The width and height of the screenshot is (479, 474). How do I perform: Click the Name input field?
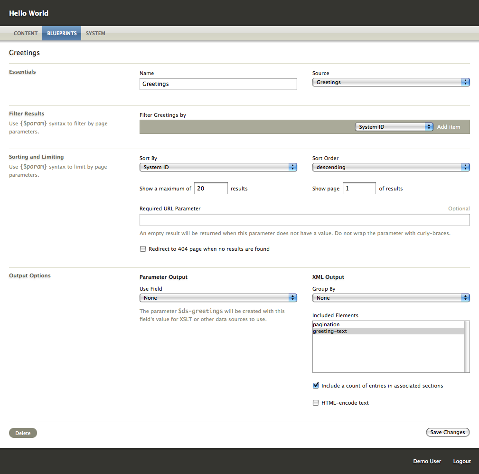pos(218,84)
